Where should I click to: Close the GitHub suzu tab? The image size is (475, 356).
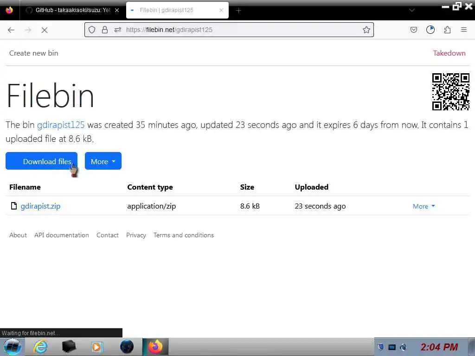[117, 10]
